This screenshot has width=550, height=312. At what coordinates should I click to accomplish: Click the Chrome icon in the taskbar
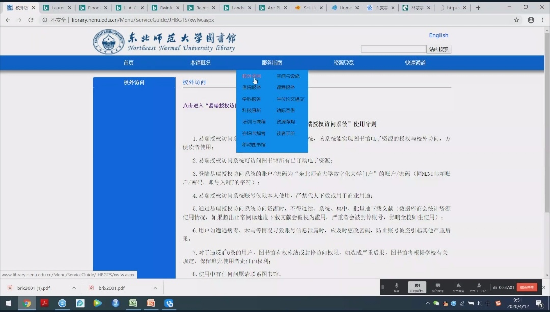(x=27, y=303)
